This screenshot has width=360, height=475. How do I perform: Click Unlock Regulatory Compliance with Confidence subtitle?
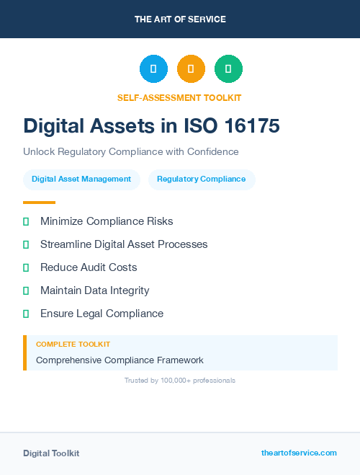tap(131, 152)
